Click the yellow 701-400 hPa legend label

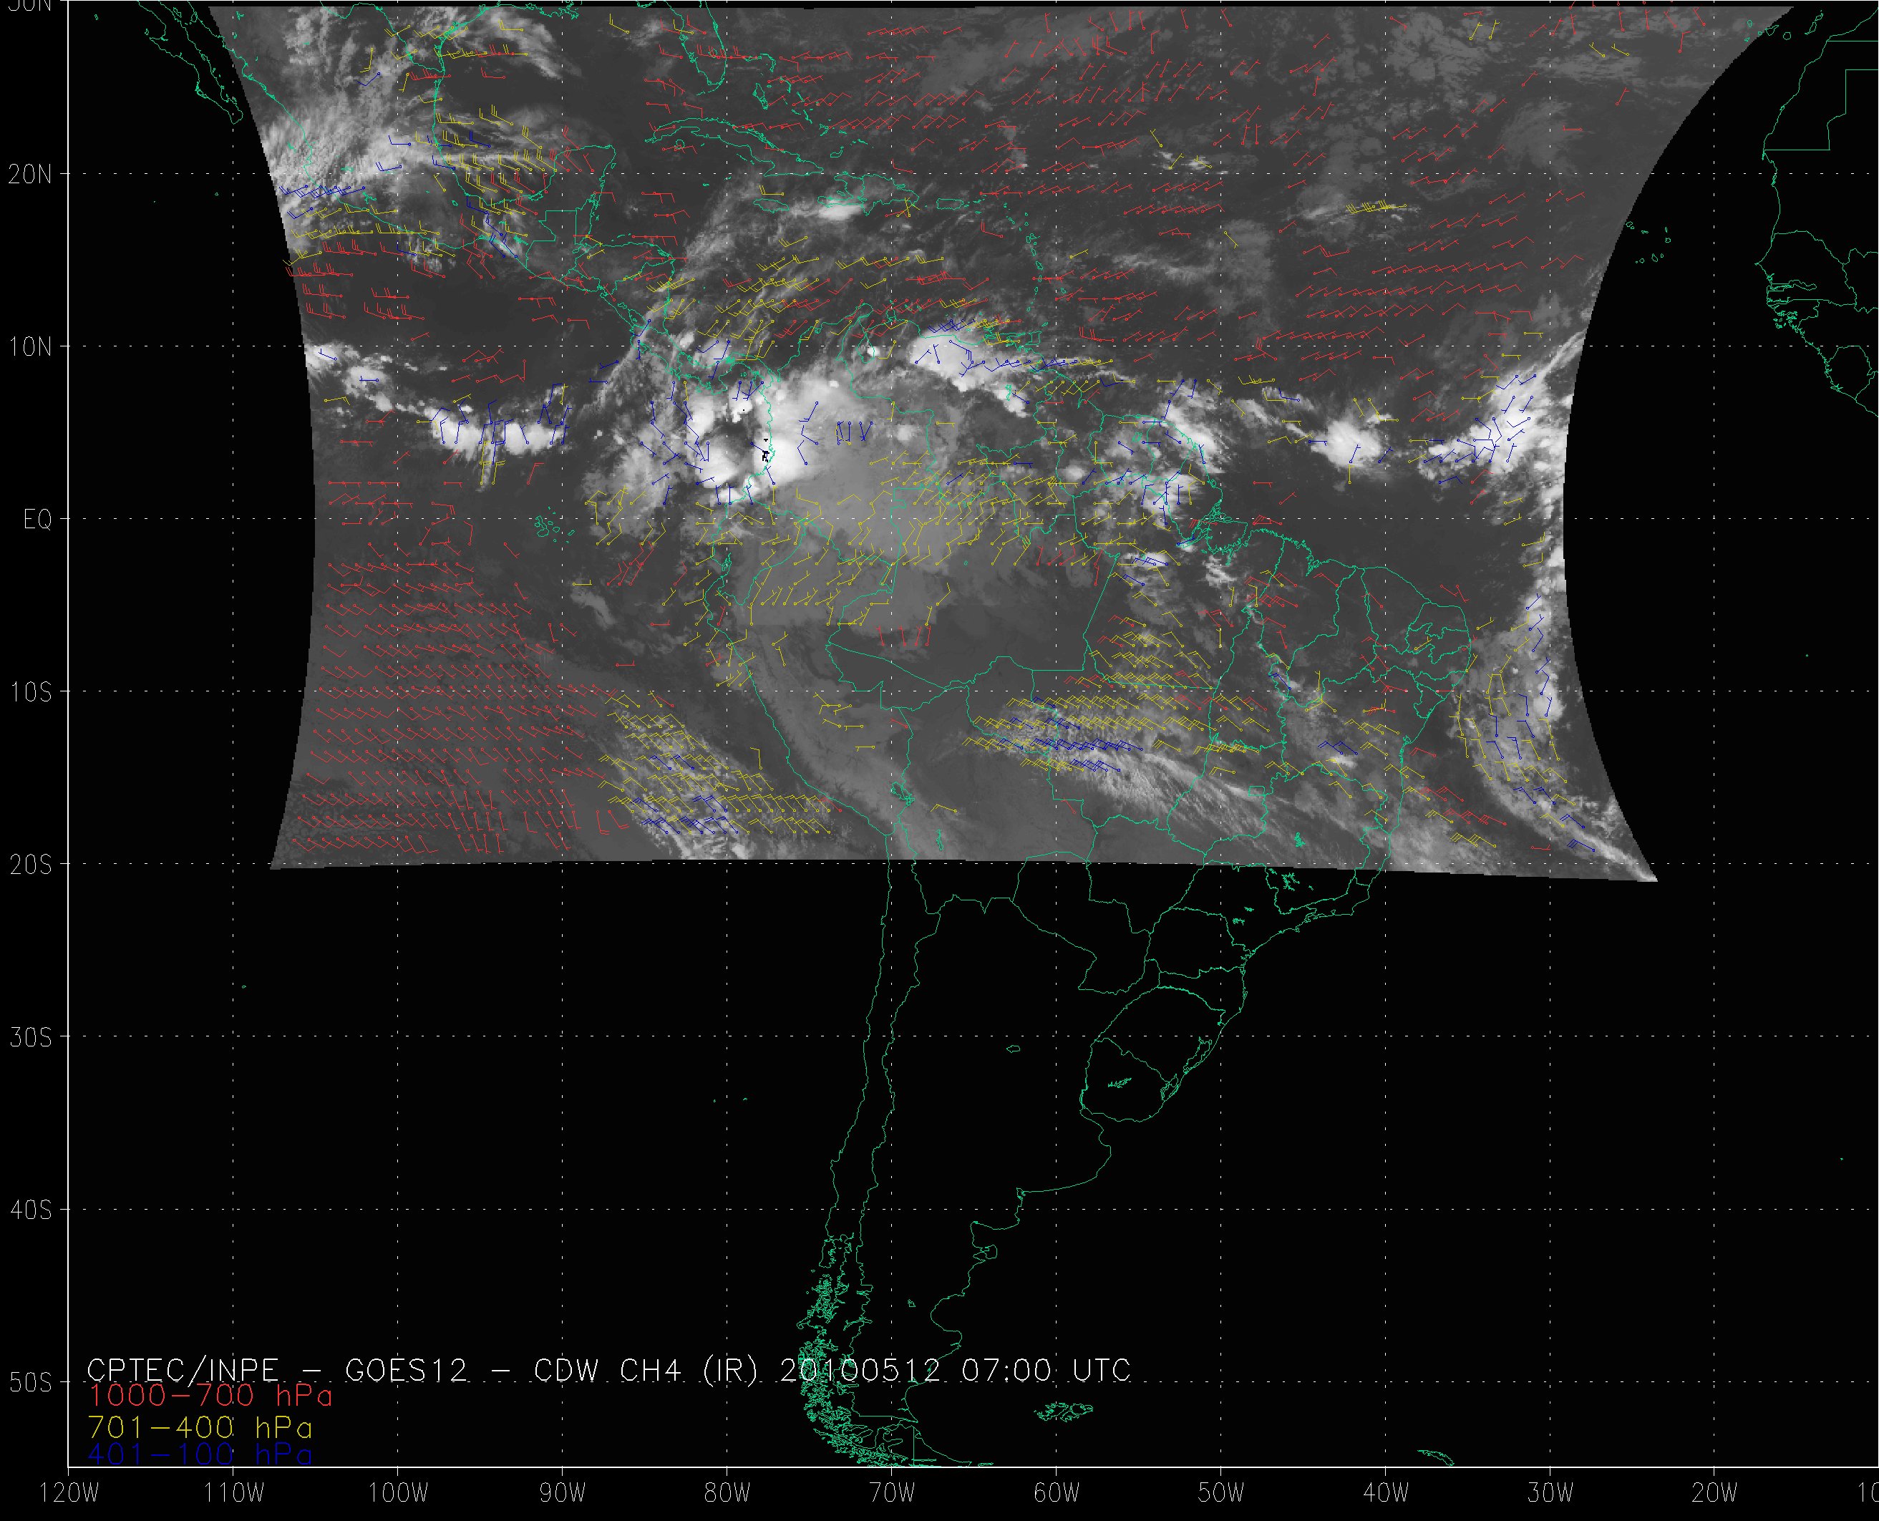click(200, 1426)
